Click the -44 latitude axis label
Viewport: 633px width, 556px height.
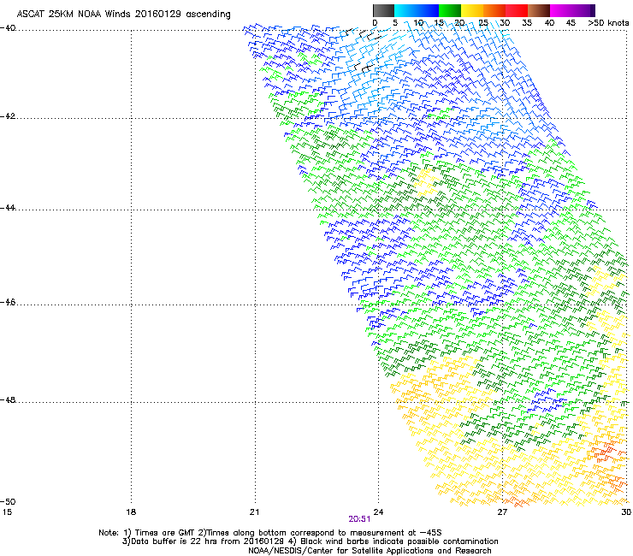(x=8, y=208)
